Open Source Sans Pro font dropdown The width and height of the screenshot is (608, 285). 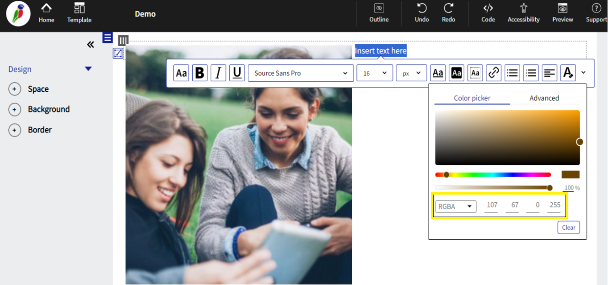[x=301, y=73]
